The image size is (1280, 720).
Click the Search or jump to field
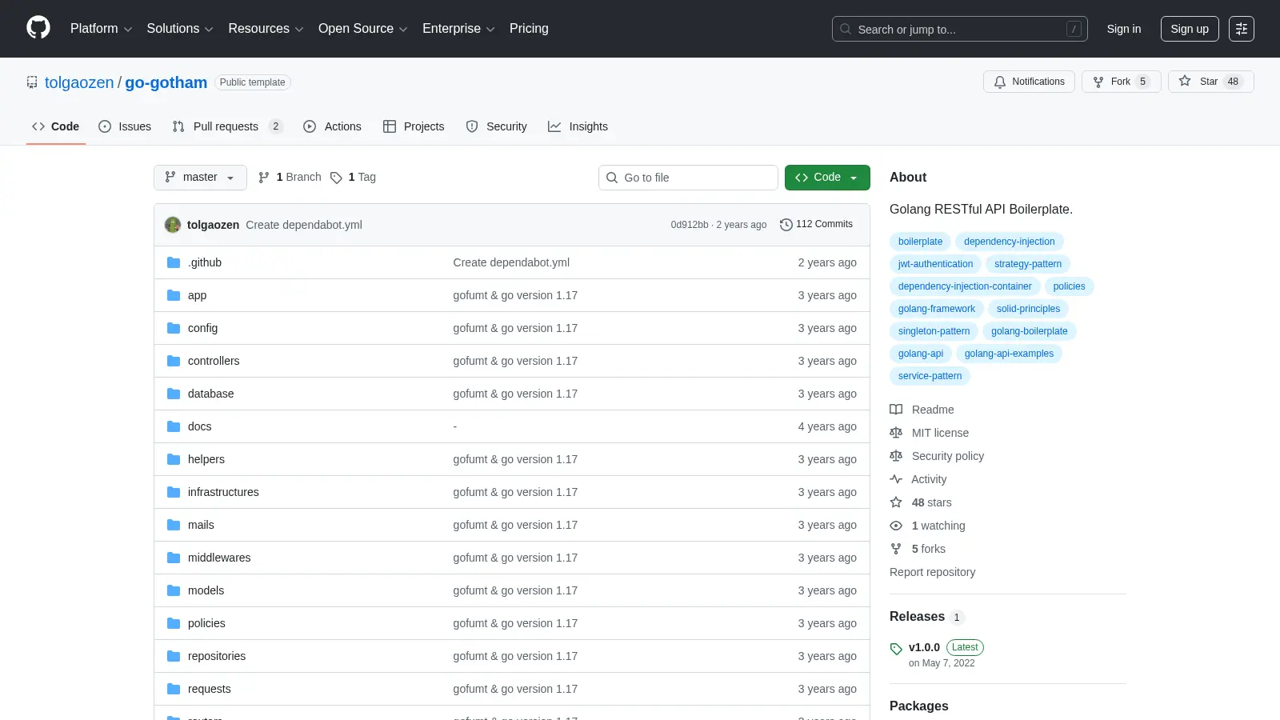click(960, 29)
